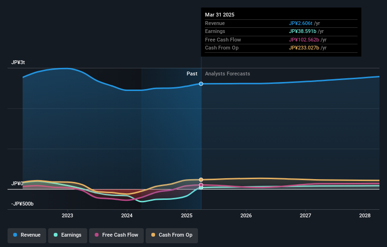387x247 pixels.
Task: Click the Revenue data point marker on blue line
Action: (x=201, y=84)
